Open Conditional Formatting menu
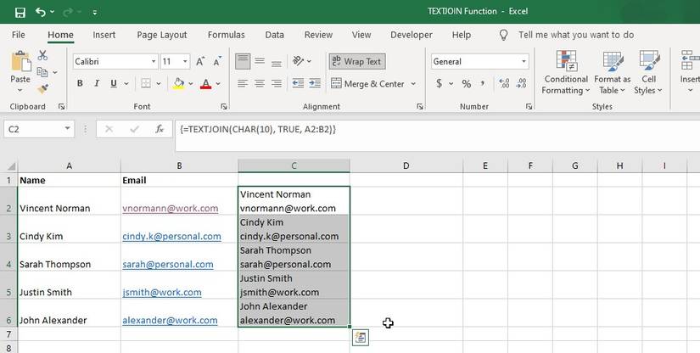The width and height of the screenshot is (700, 353). click(565, 73)
